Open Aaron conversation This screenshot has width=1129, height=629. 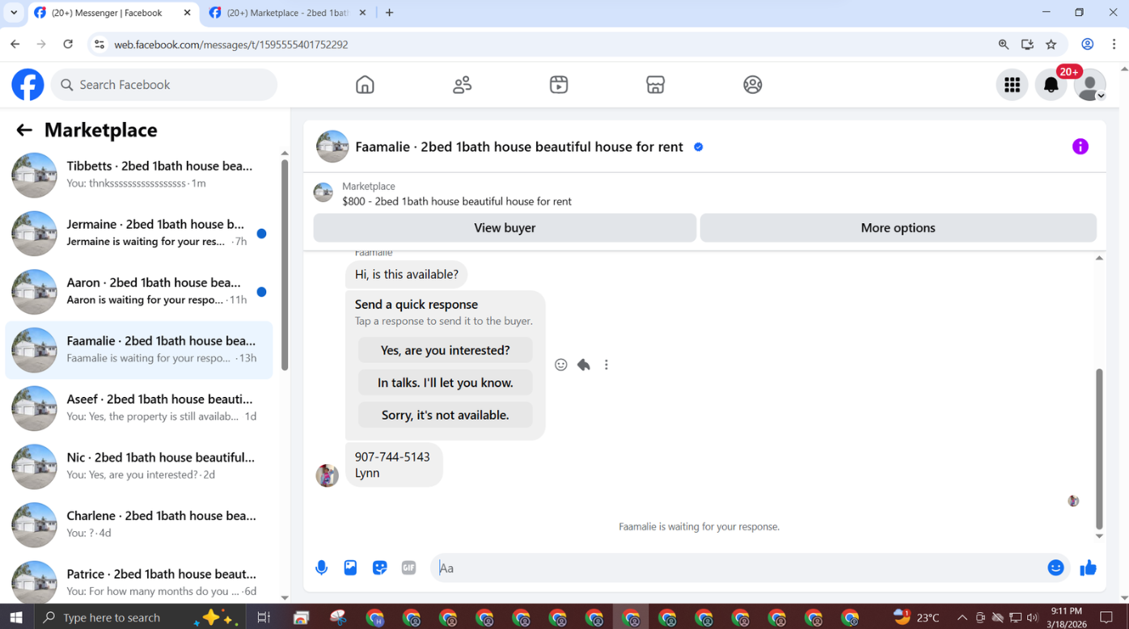139,291
